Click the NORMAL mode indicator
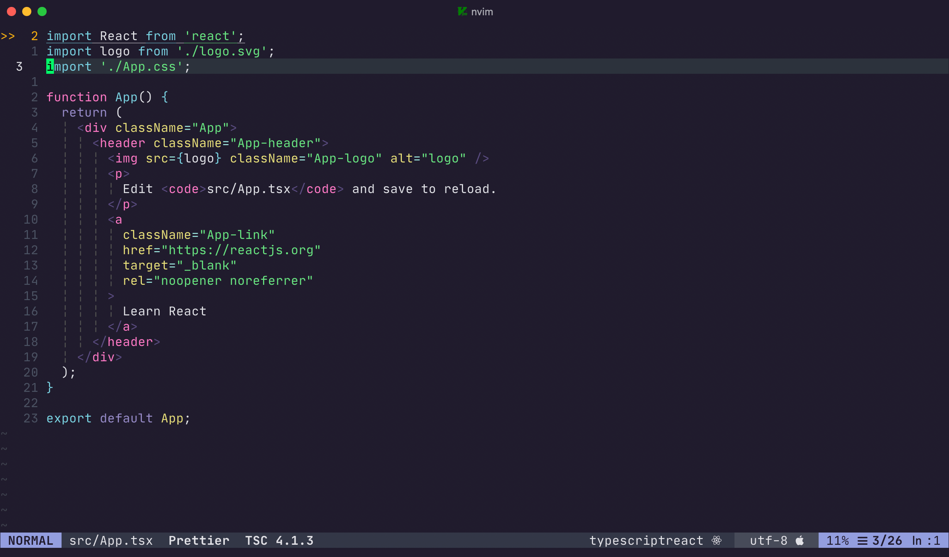 click(31, 541)
